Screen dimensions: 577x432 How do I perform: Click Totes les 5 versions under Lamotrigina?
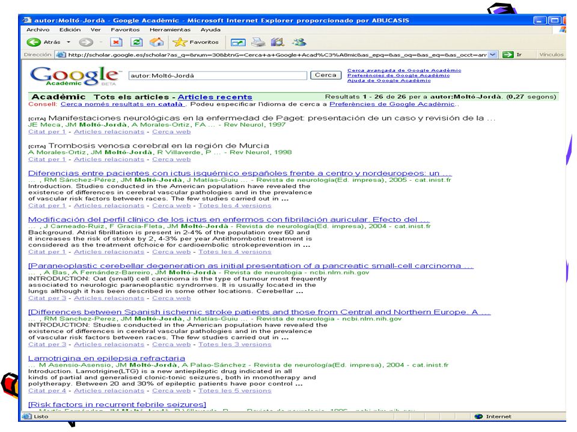235,391
